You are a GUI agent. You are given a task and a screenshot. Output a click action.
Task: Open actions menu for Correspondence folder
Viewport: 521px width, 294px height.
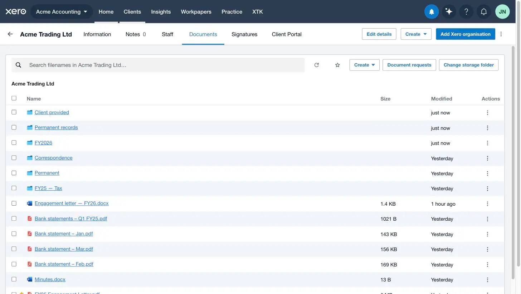(487, 158)
